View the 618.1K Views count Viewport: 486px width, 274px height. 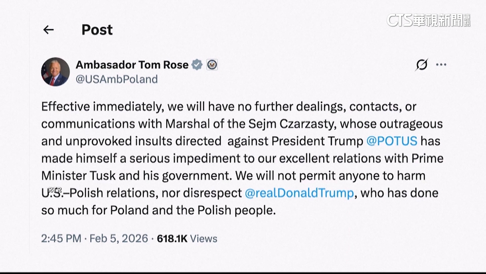187,238
